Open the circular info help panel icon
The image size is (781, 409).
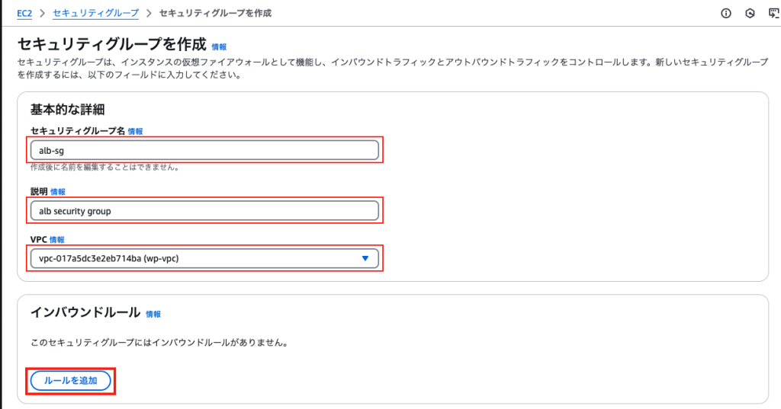[726, 14]
